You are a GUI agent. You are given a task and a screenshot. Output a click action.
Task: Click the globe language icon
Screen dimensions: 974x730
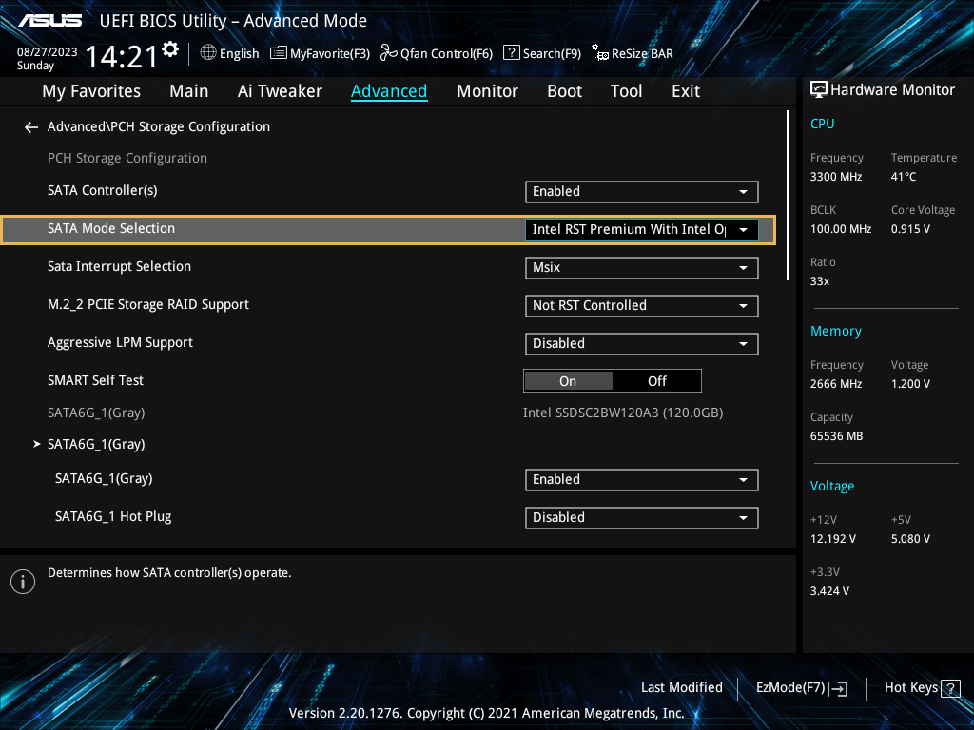coord(208,53)
